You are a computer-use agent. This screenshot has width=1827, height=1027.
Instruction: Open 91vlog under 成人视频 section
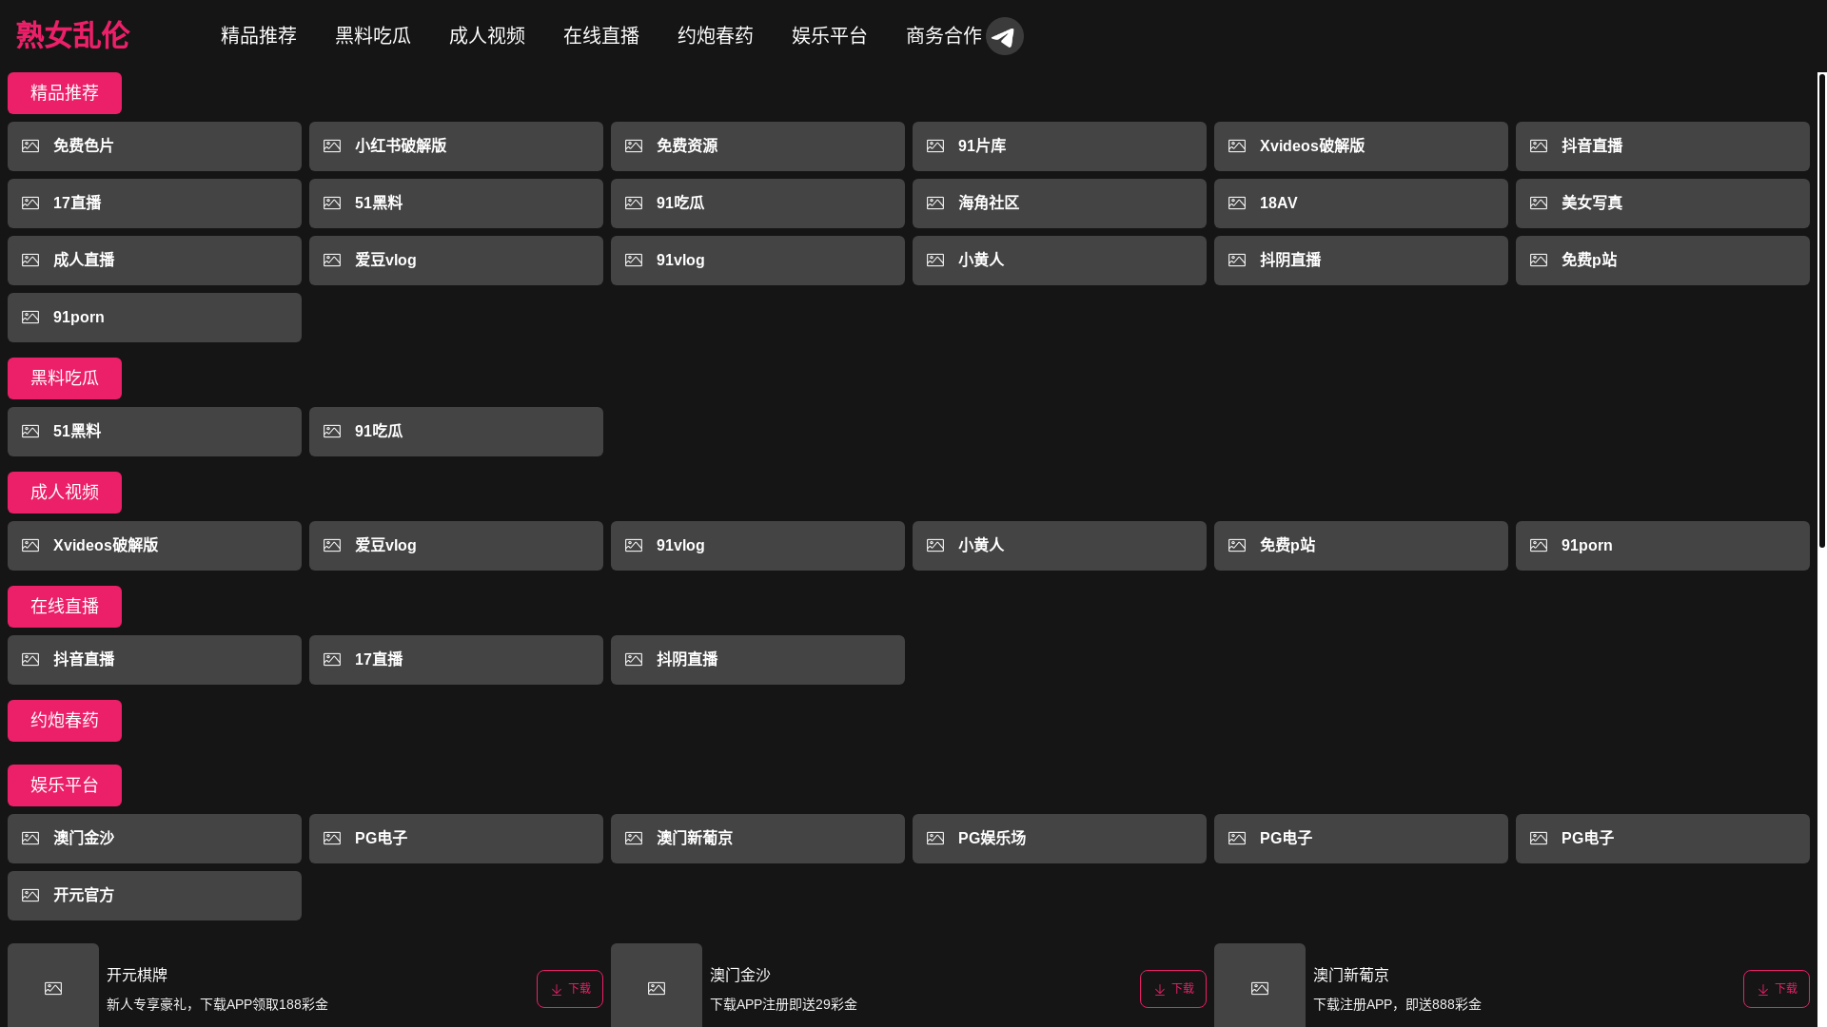tap(757, 546)
